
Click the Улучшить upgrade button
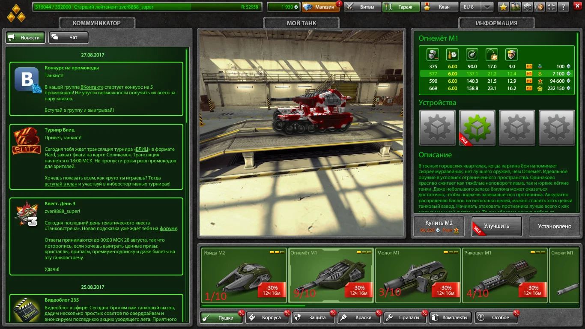click(x=497, y=226)
